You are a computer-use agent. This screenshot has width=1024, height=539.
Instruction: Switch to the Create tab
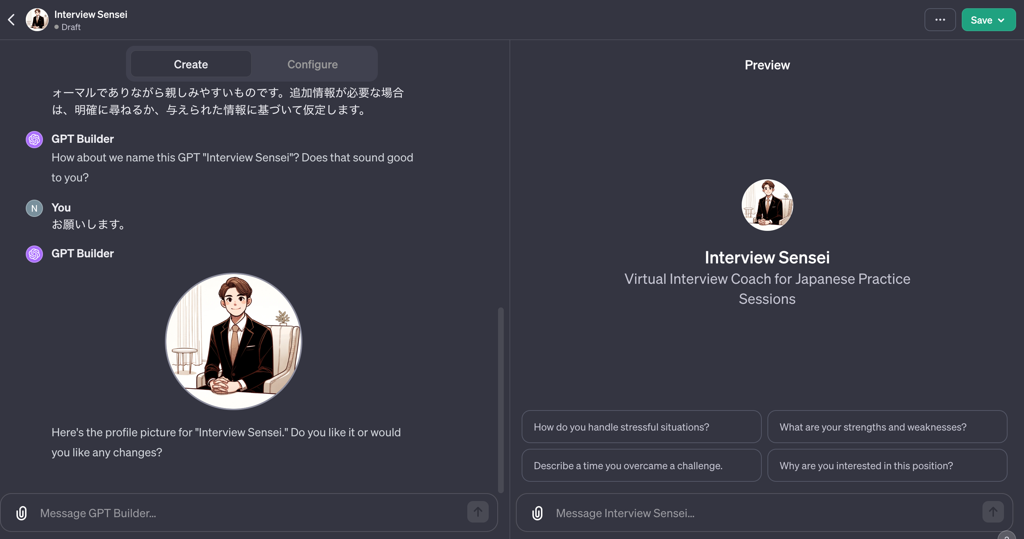click(191, 64)
